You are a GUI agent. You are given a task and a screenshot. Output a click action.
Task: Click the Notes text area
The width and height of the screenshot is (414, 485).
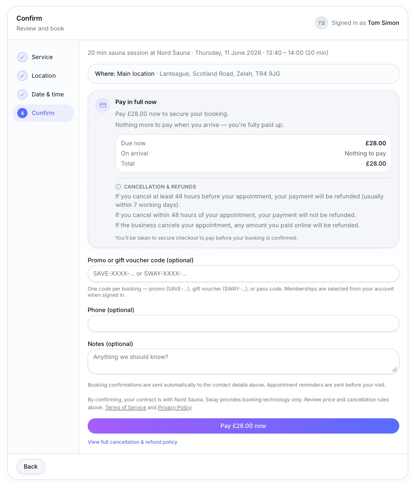(x=243, y=361)
